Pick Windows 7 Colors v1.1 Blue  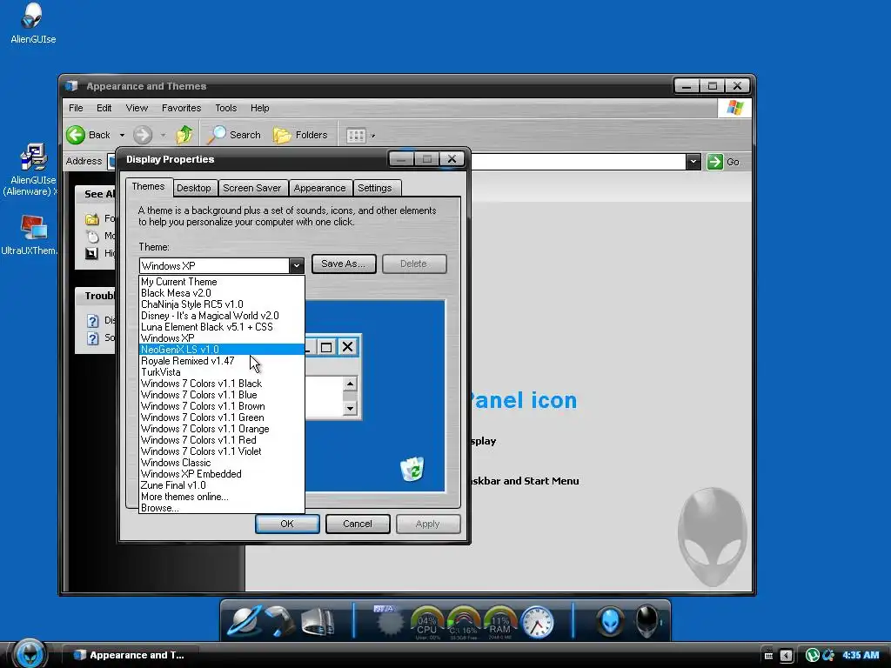pos(222,395)
